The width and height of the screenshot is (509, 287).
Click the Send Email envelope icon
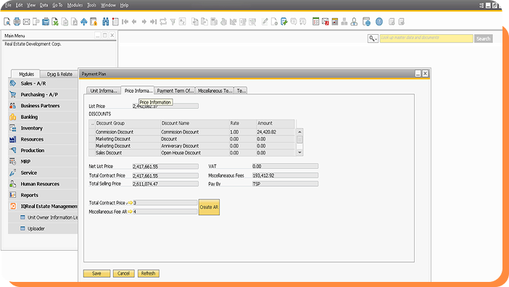26,22
